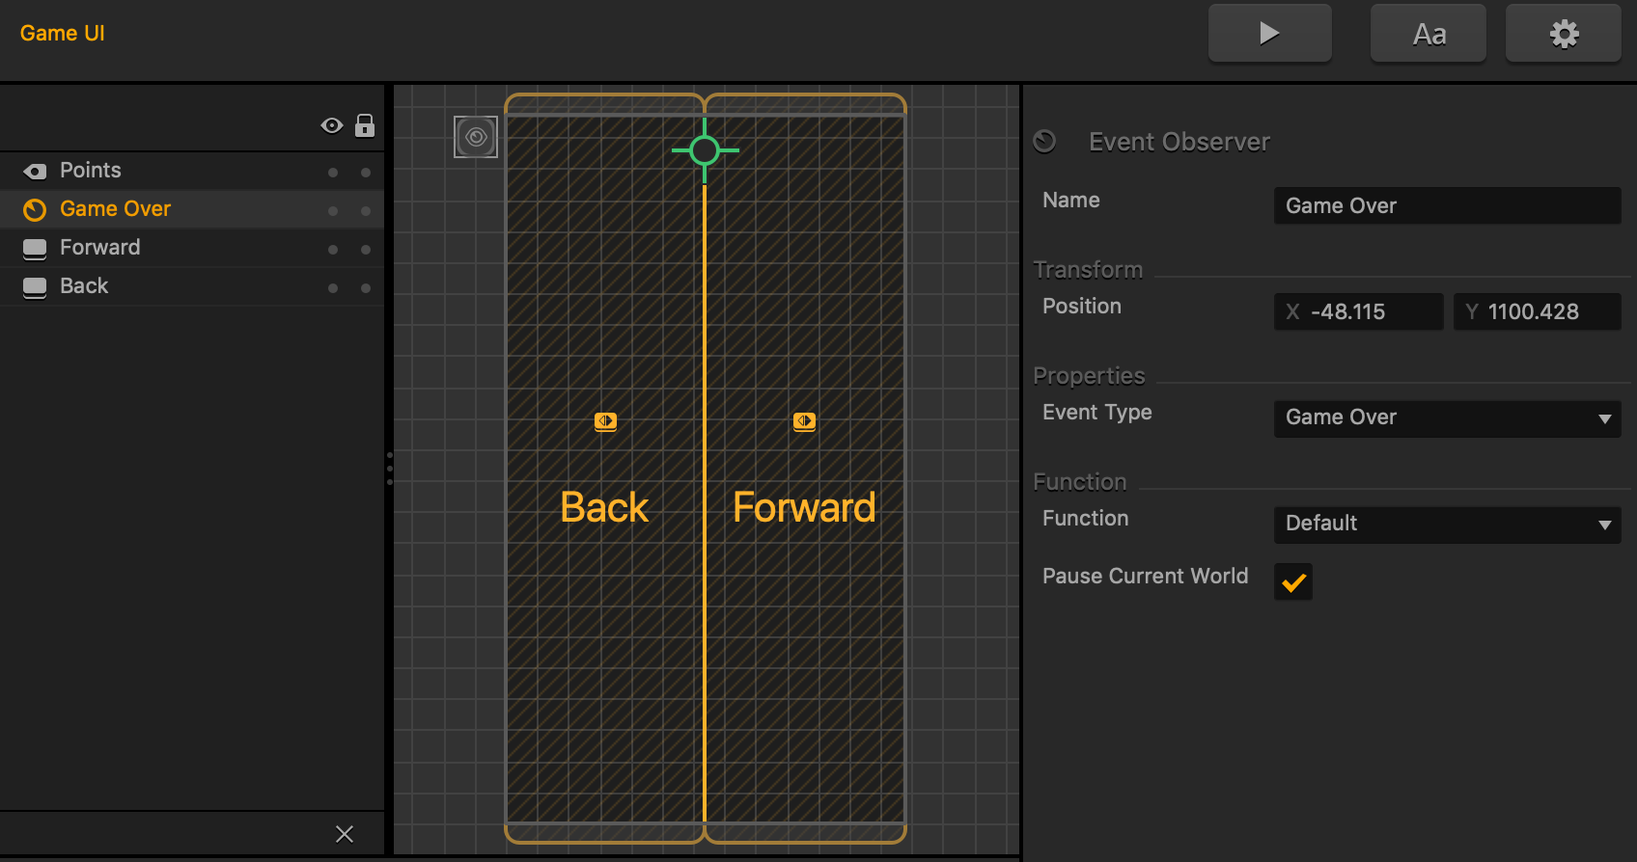Click the close X in layers panel

(x=345, y=834)
